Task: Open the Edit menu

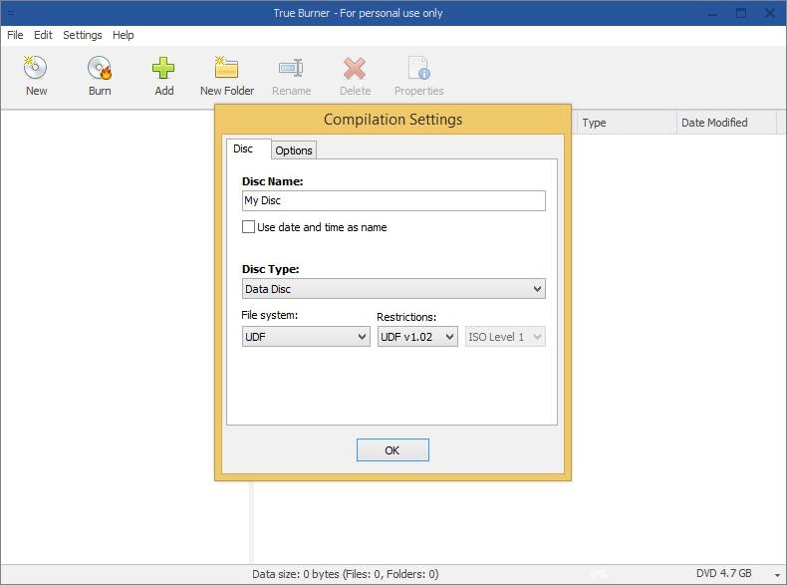Action: click(43, 35)
